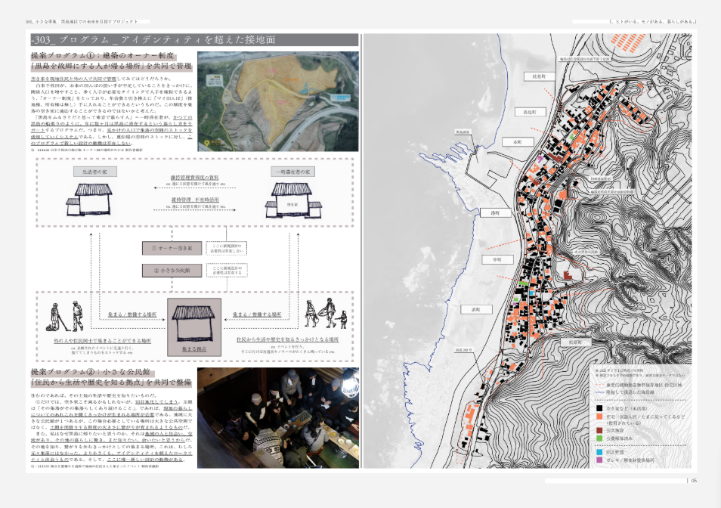Click the purple ガレキ legend square
Viewport: 721px width, 508px height.
coord(599,459)
